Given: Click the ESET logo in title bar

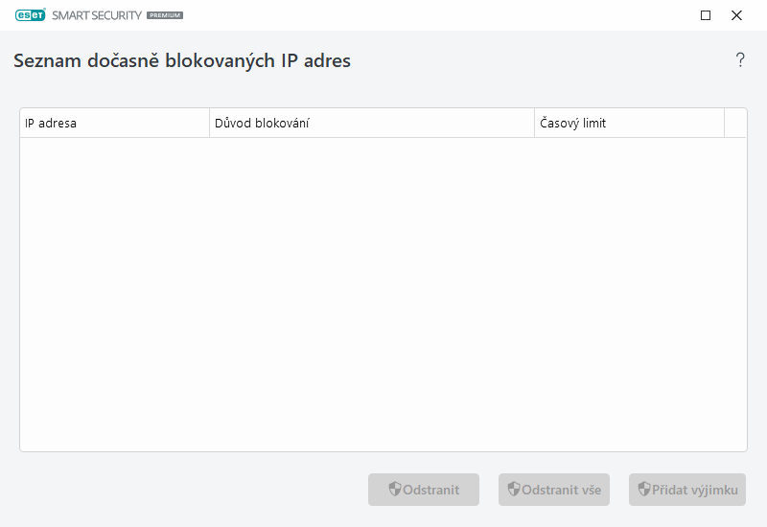Looking at the screenshot, I should pyautogui.click(x=31, y=15).
